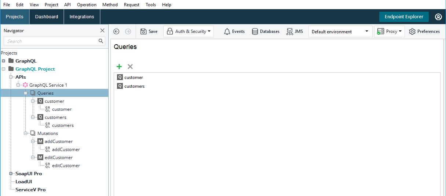The width and height of the screenshot is (446, 196).
Task: Select ServiceV Pro in the tree
Action: tap(30, 190)
